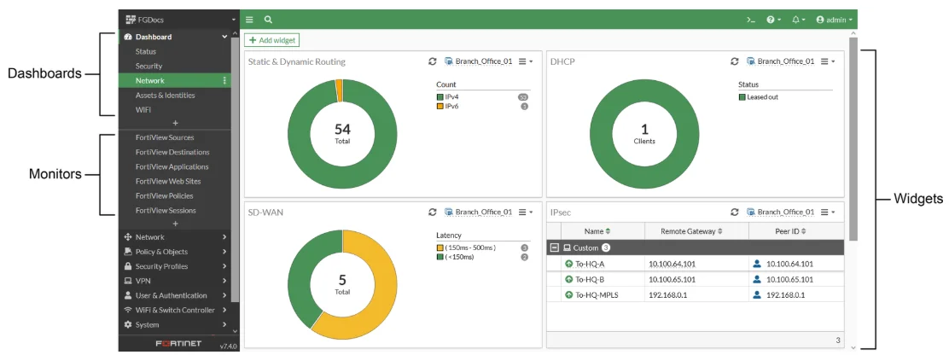The image size is (949, 355).
Task: Toggle the hamburger menu in the top bar
Action: [x=249, y=20]
